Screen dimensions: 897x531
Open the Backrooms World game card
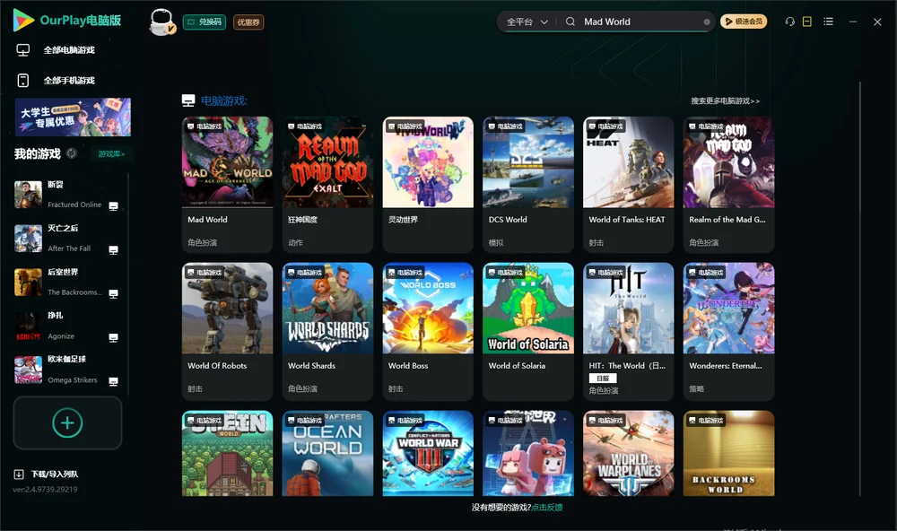(728, 453)
